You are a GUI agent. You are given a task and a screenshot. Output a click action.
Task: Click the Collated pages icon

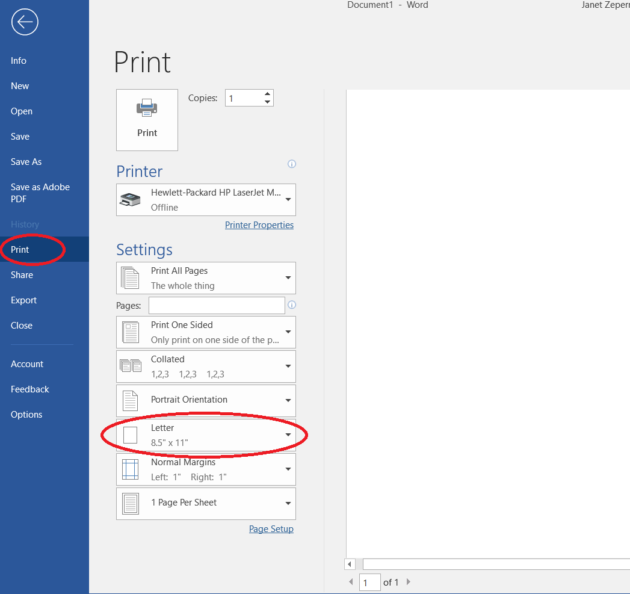(130, 366)
